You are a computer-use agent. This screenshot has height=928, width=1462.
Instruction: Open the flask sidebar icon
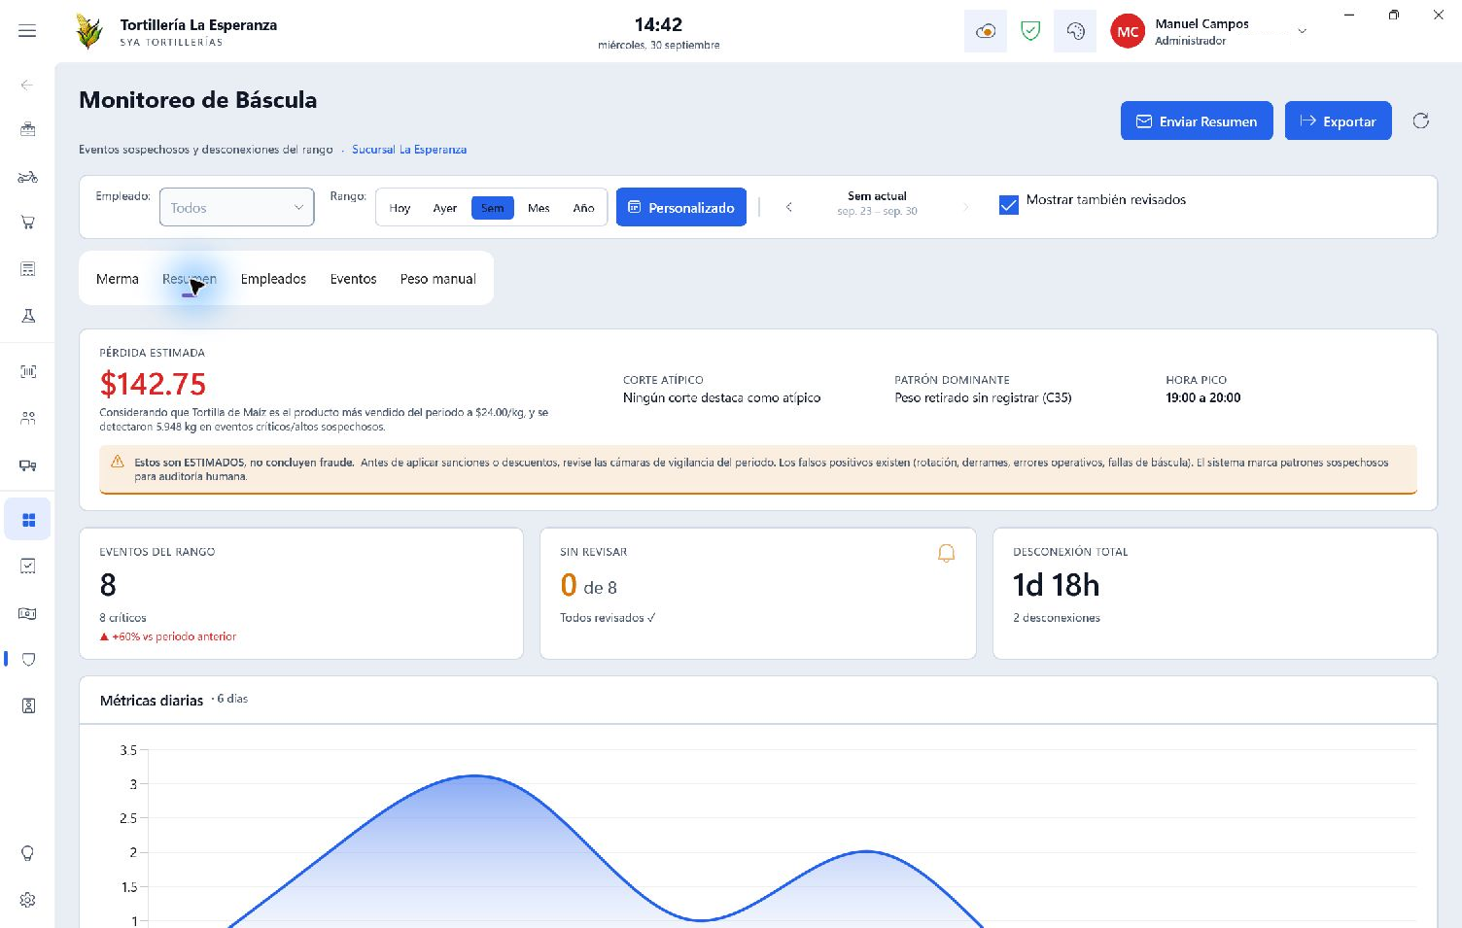pos(27,316)
